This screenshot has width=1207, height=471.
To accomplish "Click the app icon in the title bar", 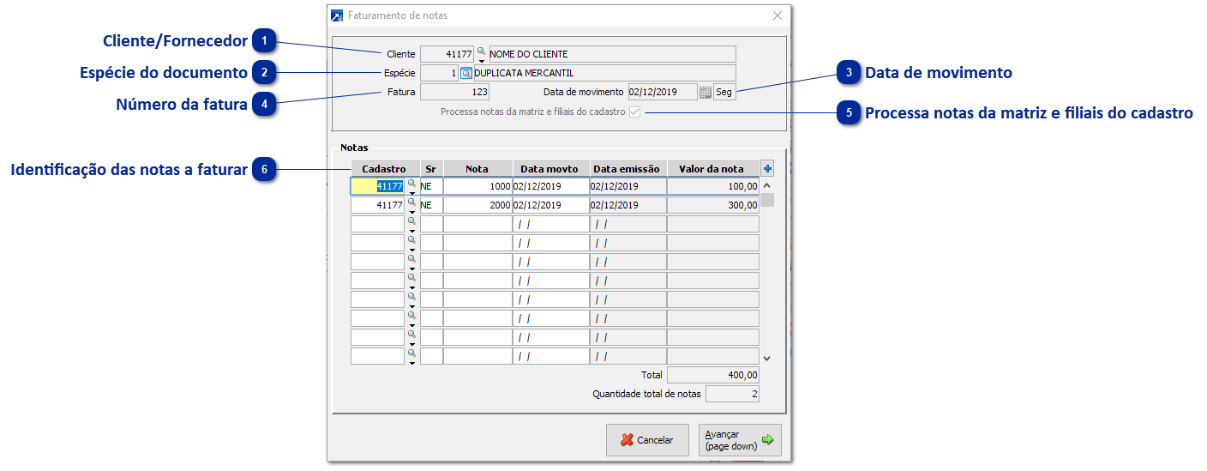I will tap(338, 15).
